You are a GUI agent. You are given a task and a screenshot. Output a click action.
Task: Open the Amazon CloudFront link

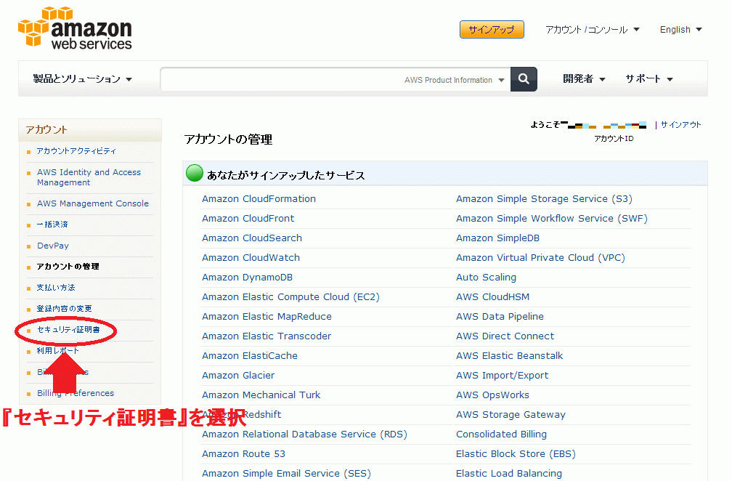(248, 219)
